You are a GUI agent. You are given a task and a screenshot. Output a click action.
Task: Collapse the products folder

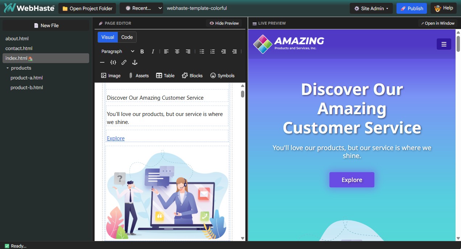8,68
